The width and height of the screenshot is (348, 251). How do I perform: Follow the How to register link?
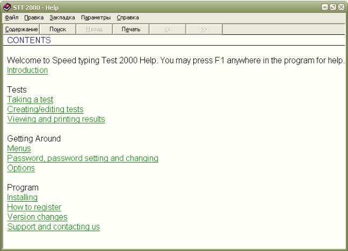point(34,207)
